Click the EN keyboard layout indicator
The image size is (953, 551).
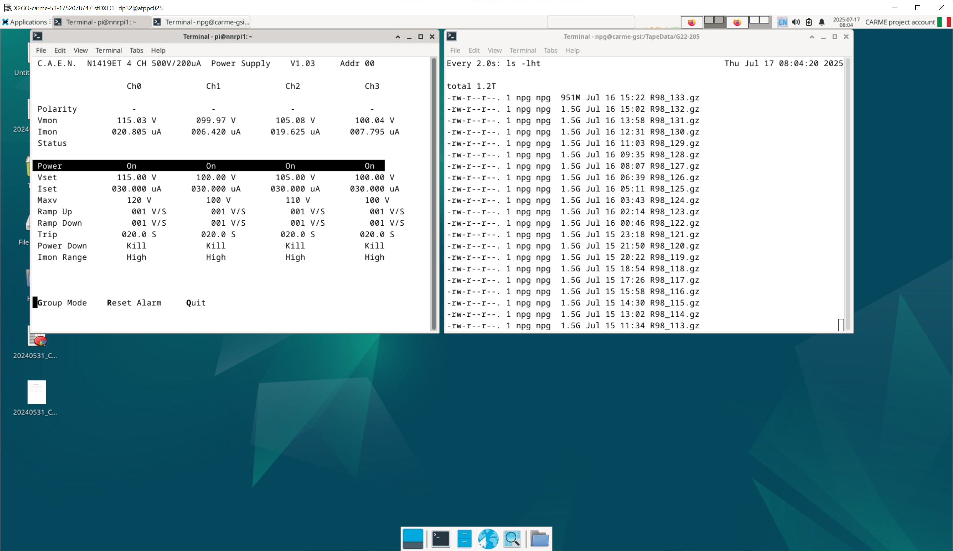coord(782,22)
